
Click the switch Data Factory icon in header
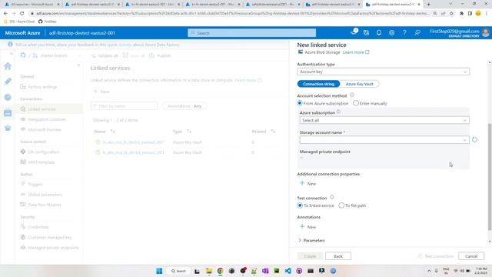pos(366,32)
